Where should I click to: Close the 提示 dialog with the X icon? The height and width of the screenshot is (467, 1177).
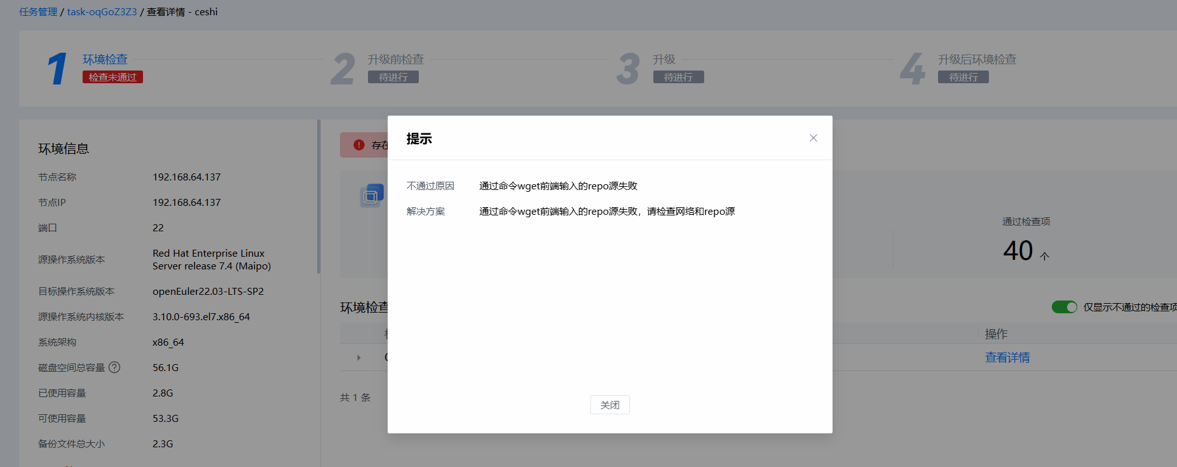pos(813,138)
